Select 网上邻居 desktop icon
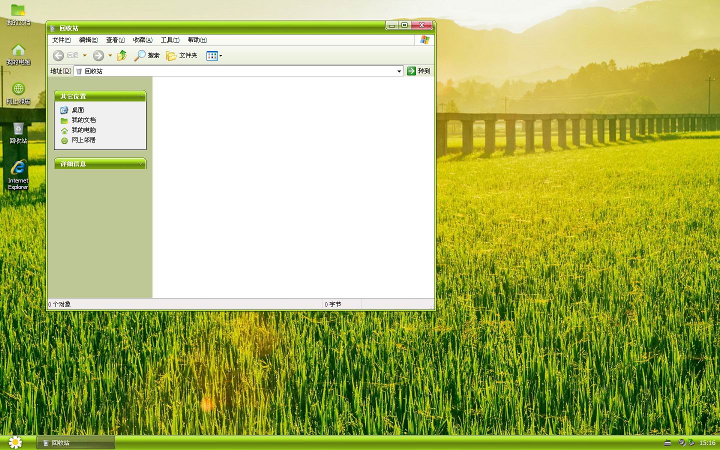The image size is (720, 450). tap(18, 93)
